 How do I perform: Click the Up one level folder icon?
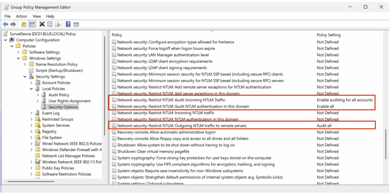point(24,24)
